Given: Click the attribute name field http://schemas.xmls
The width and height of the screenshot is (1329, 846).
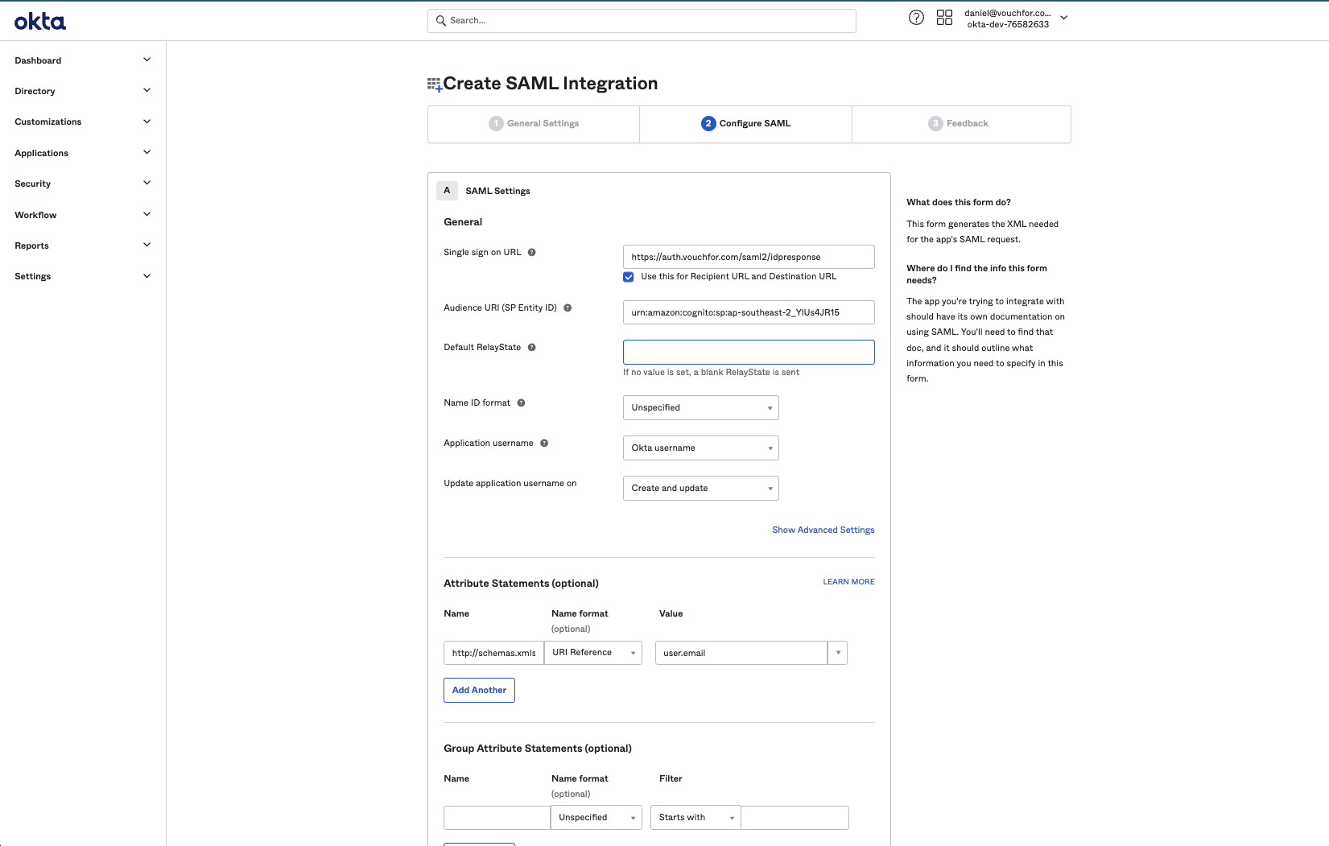Looking at the screenshot, I should [x=493, y=654].
